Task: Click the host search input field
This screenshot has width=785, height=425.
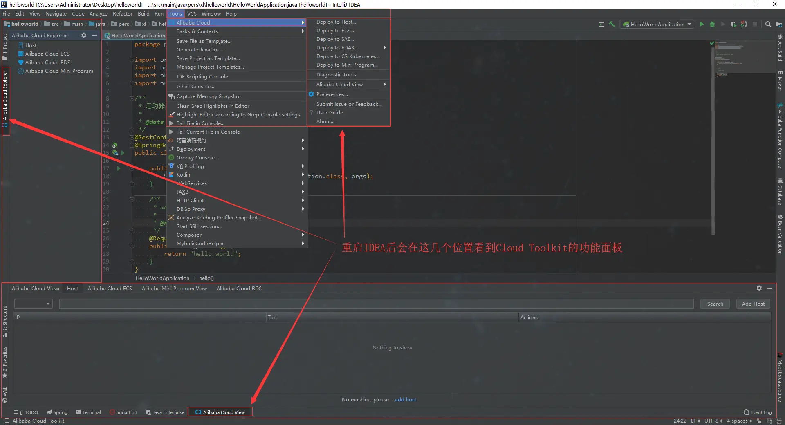Action: pyautogui.click(x=376, y=304)
